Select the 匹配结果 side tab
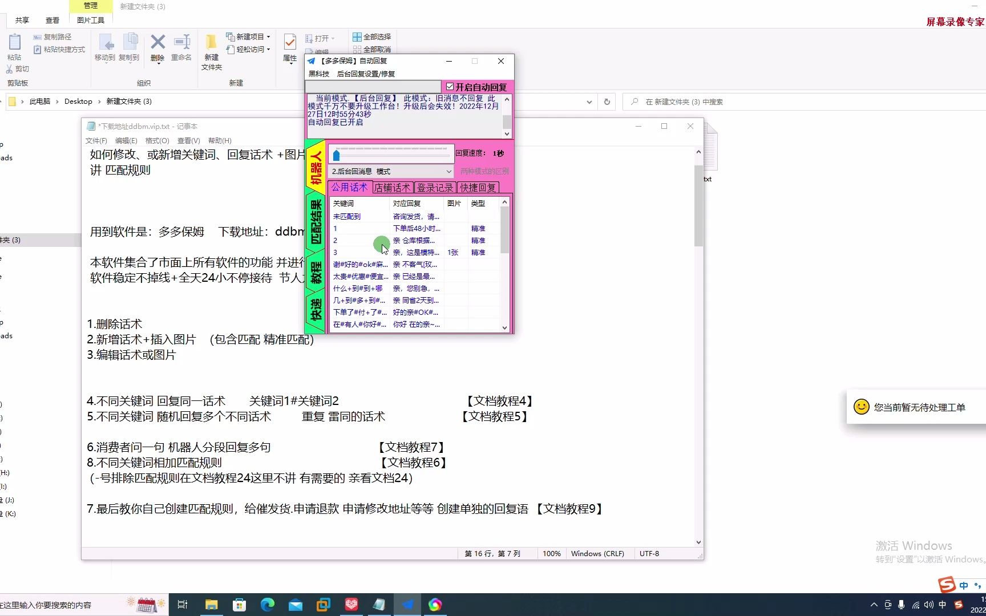 (x=316, y=222)
